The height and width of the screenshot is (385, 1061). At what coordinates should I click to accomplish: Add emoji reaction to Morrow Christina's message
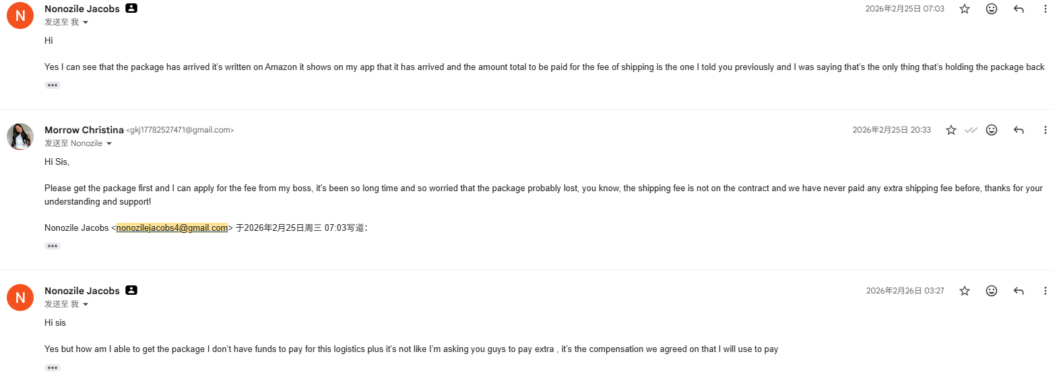click(992, 130)
